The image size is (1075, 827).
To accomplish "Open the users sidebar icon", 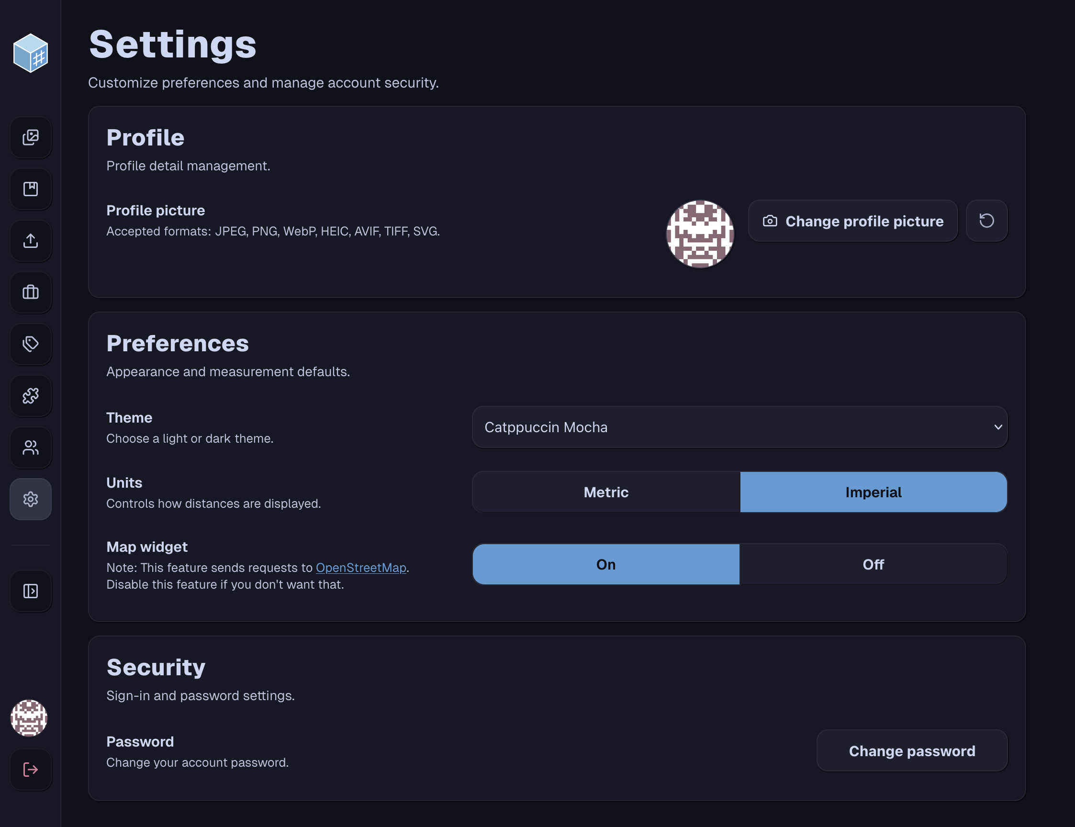I will [31, 447].
